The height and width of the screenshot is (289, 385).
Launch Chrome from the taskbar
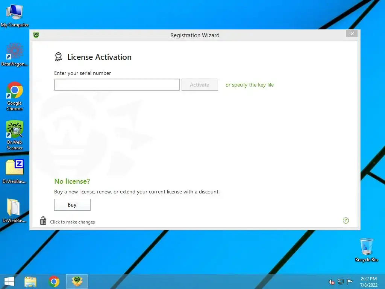coord(54,281)
